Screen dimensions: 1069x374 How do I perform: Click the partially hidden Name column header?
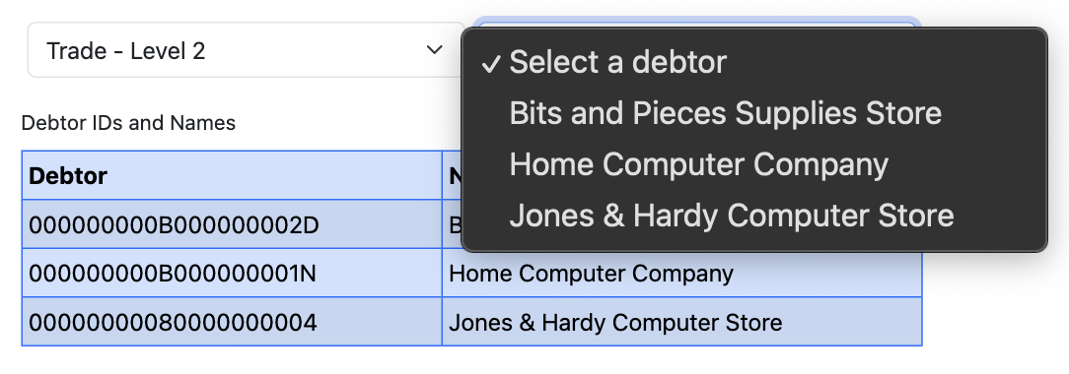click(453, 175)
